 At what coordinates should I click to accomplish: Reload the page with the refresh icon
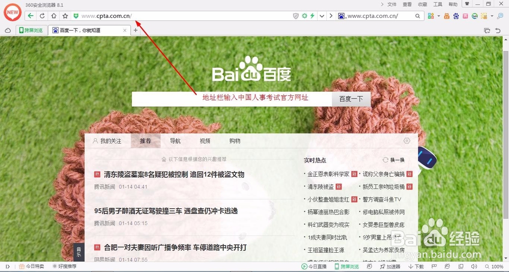tap(42, 16)
